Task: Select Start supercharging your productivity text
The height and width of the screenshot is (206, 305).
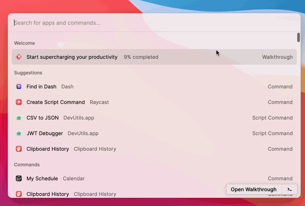Action: pos(72,57)
